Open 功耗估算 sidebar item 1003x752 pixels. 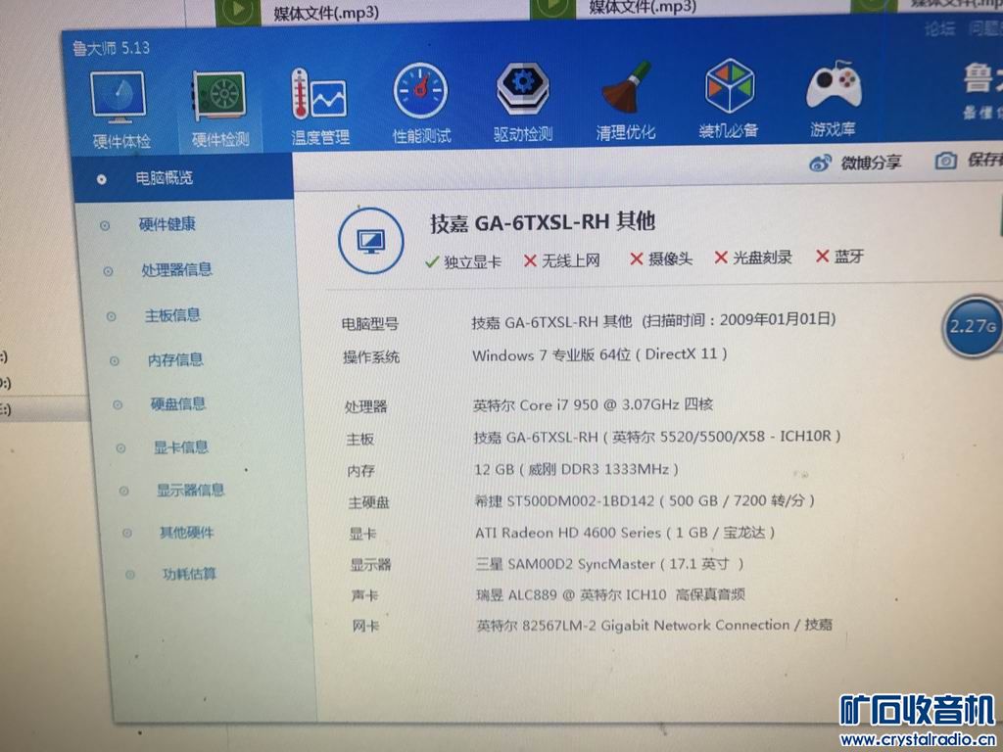[189, 574]
